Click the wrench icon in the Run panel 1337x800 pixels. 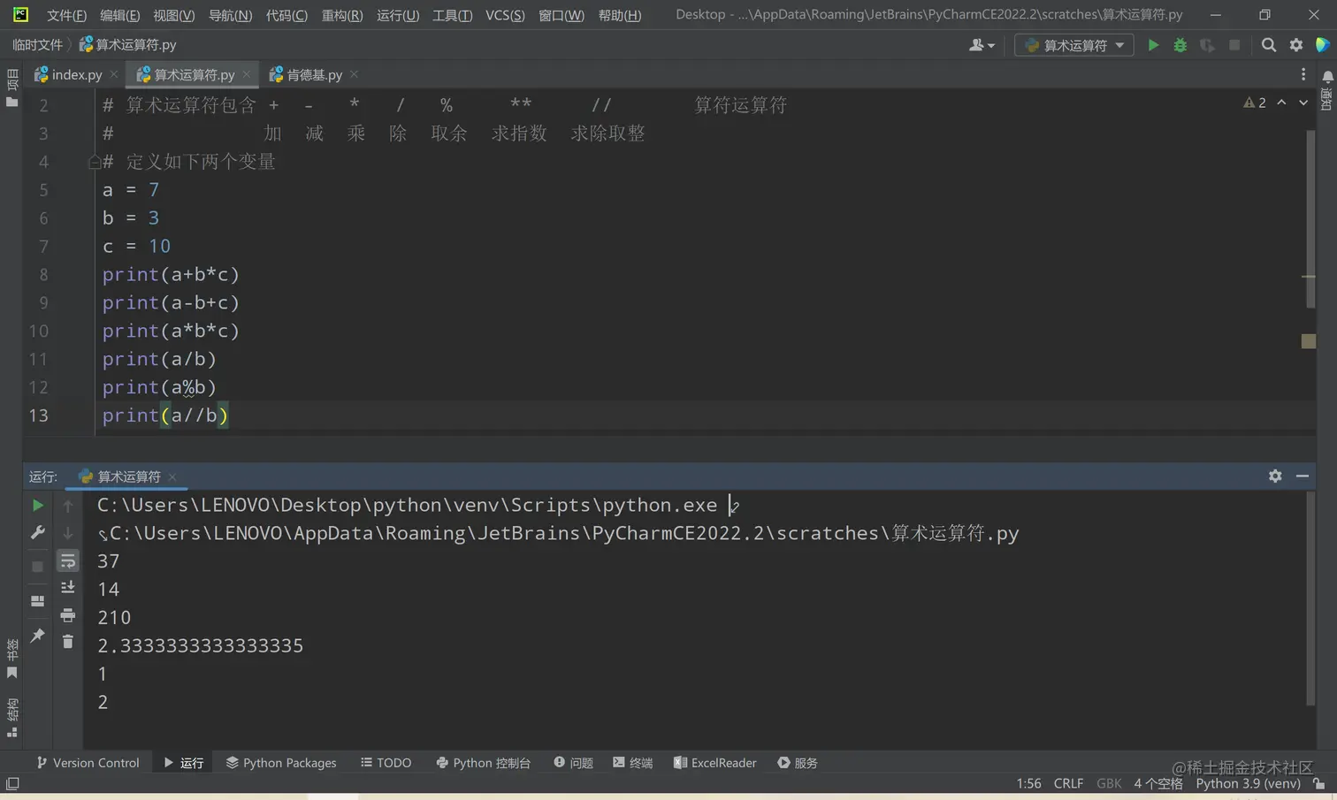(37, 533)
